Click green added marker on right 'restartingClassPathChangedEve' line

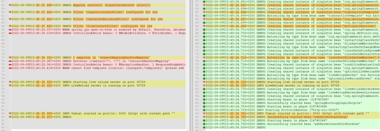pos(204,47)
